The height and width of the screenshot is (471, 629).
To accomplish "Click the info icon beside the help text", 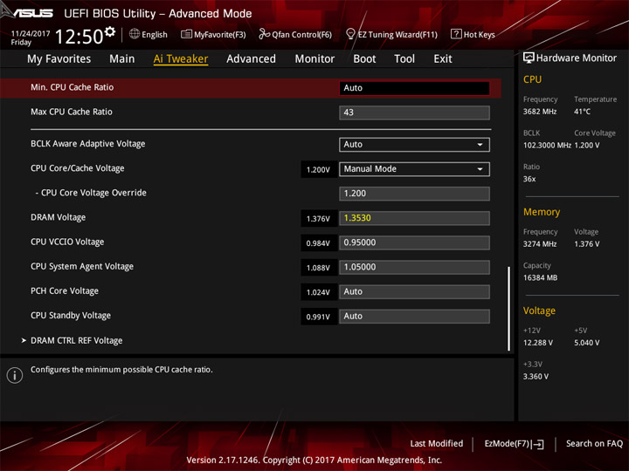I will [x=15, y=375].
